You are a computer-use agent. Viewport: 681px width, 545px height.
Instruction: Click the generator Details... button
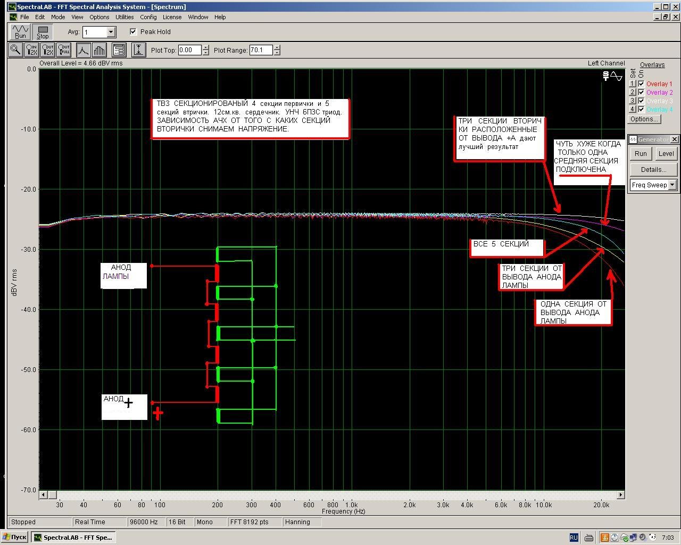coord(653,169)
